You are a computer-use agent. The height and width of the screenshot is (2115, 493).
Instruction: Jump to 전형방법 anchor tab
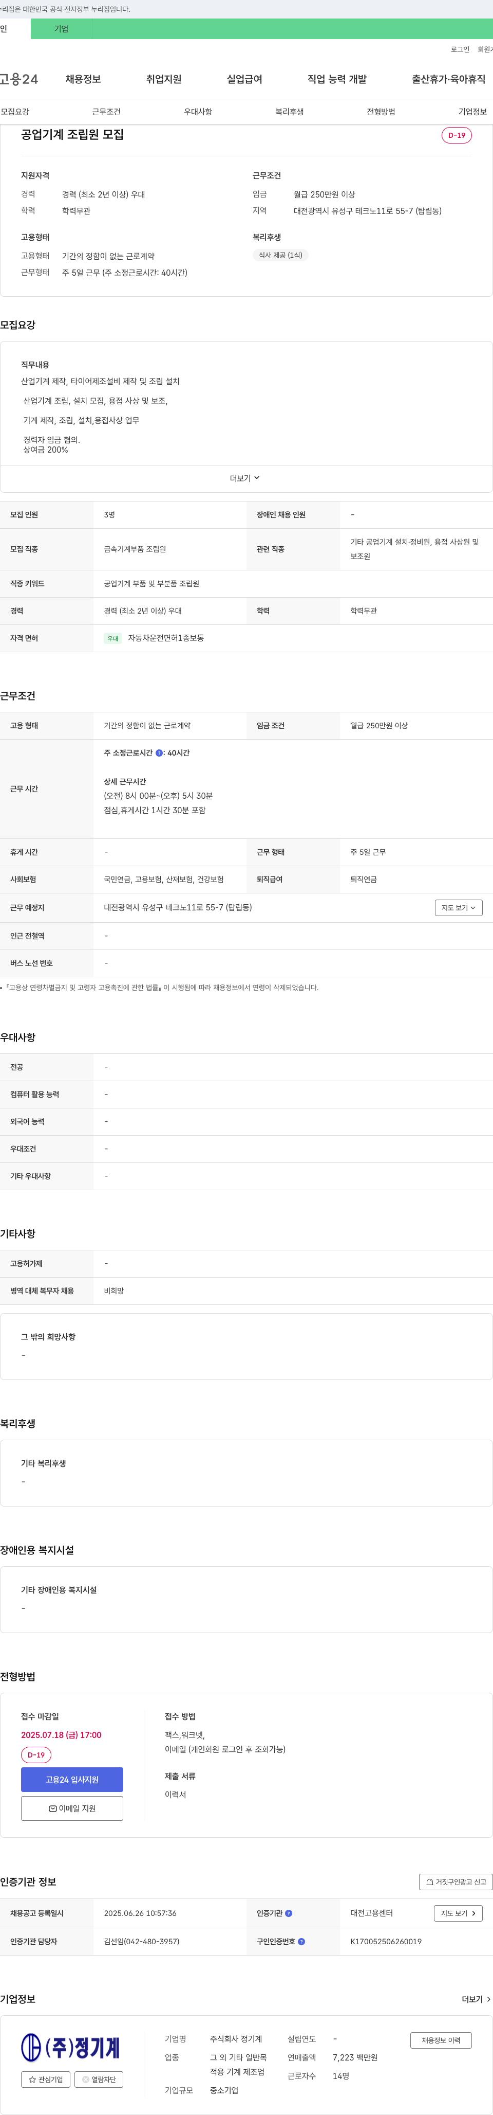click(381, 112)
